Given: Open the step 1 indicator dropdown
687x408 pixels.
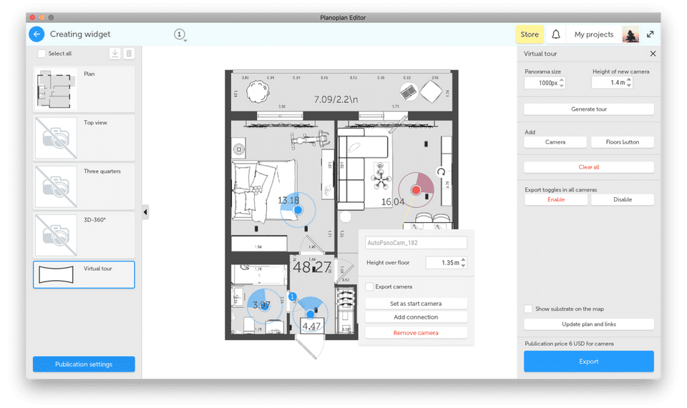Looking at the screenshot, I should [180, 34].
